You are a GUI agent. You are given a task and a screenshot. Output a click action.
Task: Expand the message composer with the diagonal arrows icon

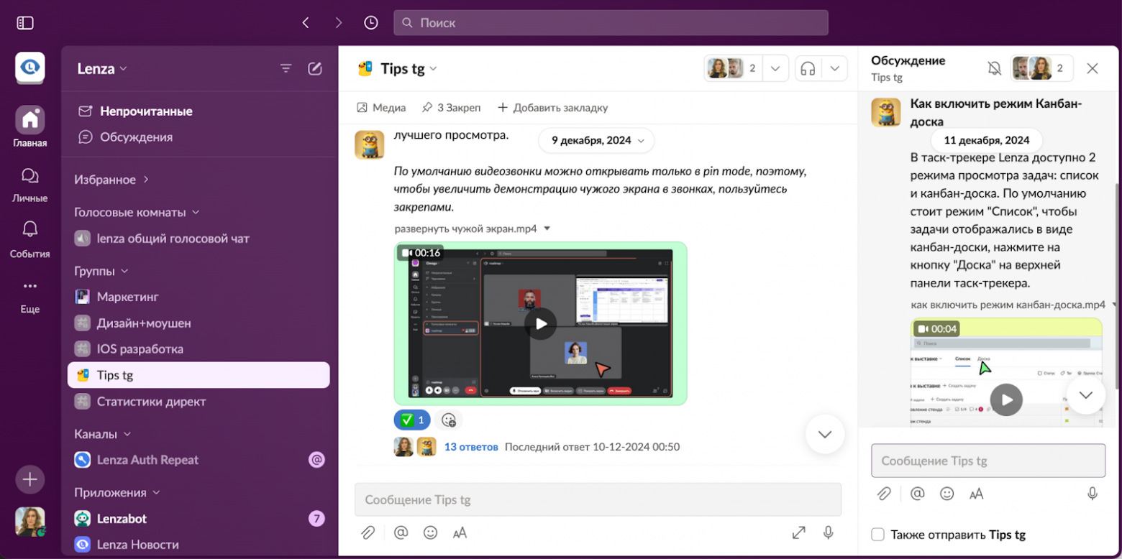pyautogui.click(x=798, y=532)
